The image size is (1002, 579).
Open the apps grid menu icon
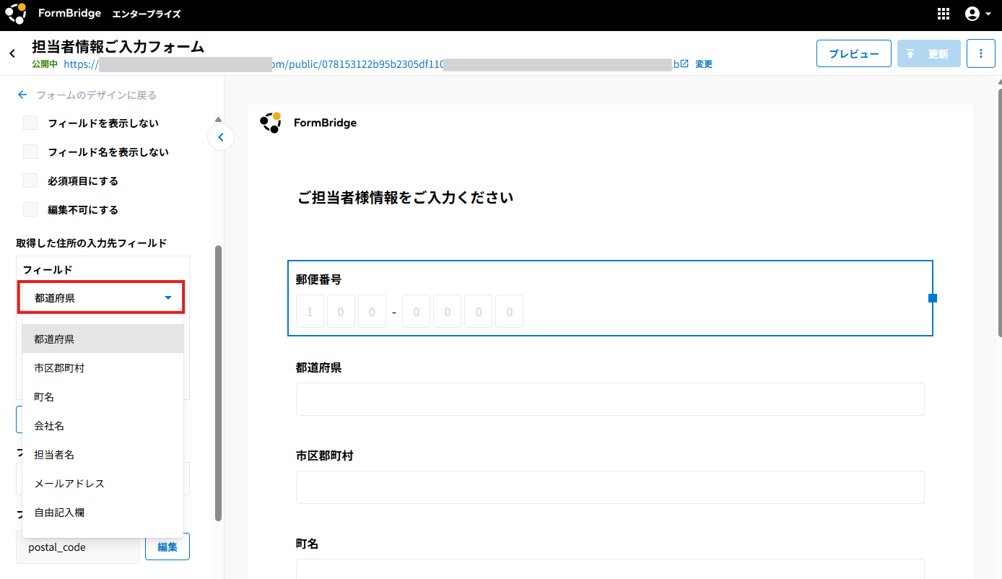pos(943,14)
